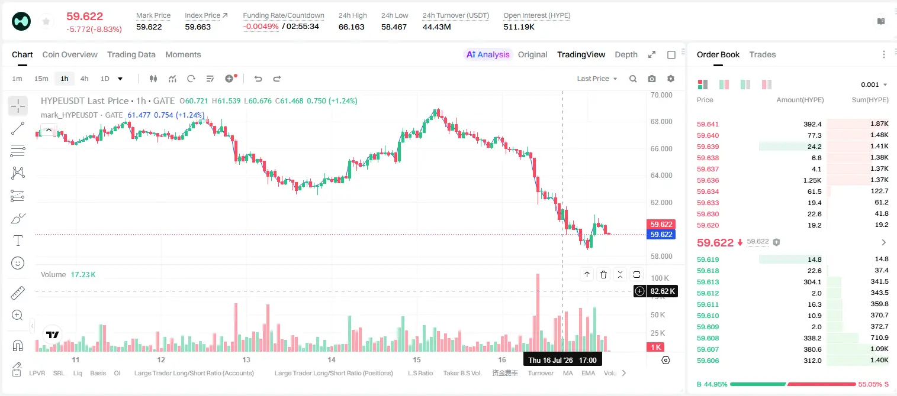Open the emoji sticker tool

coord(18,263)
